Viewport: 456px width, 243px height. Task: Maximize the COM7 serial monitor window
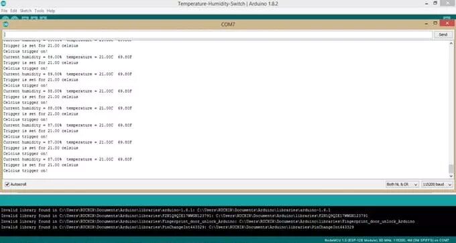tap(435, 23)
